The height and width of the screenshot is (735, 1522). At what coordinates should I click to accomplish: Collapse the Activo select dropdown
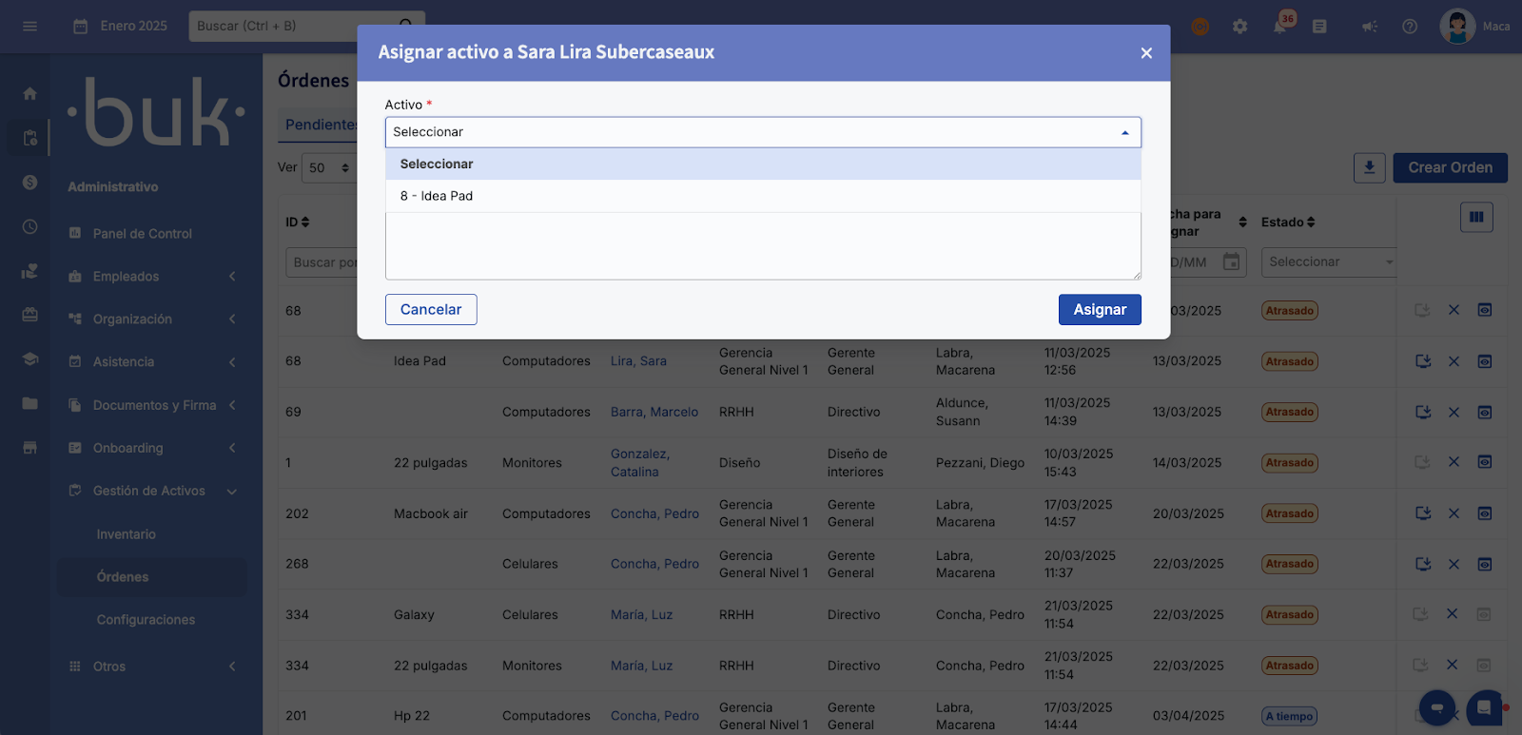[1124, 132]
